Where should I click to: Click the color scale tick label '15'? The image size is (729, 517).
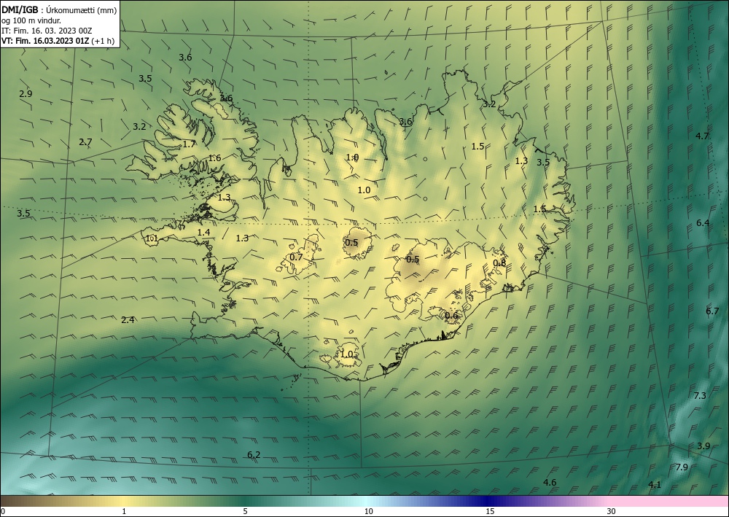pyautogui.click(x=490, y=512)
